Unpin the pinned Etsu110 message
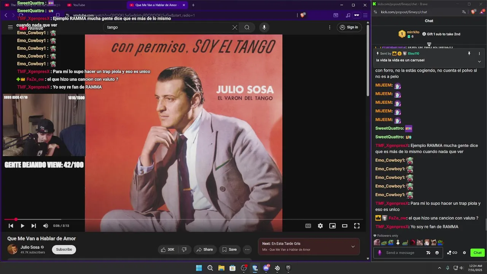Image resolution: width=487 pixels, height=274 pixels. pos(469,54)
